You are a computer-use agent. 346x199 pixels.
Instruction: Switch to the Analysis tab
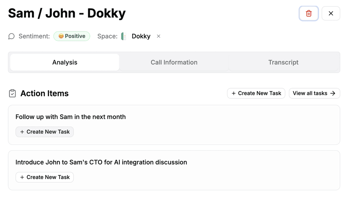click(x=65, y=63)
